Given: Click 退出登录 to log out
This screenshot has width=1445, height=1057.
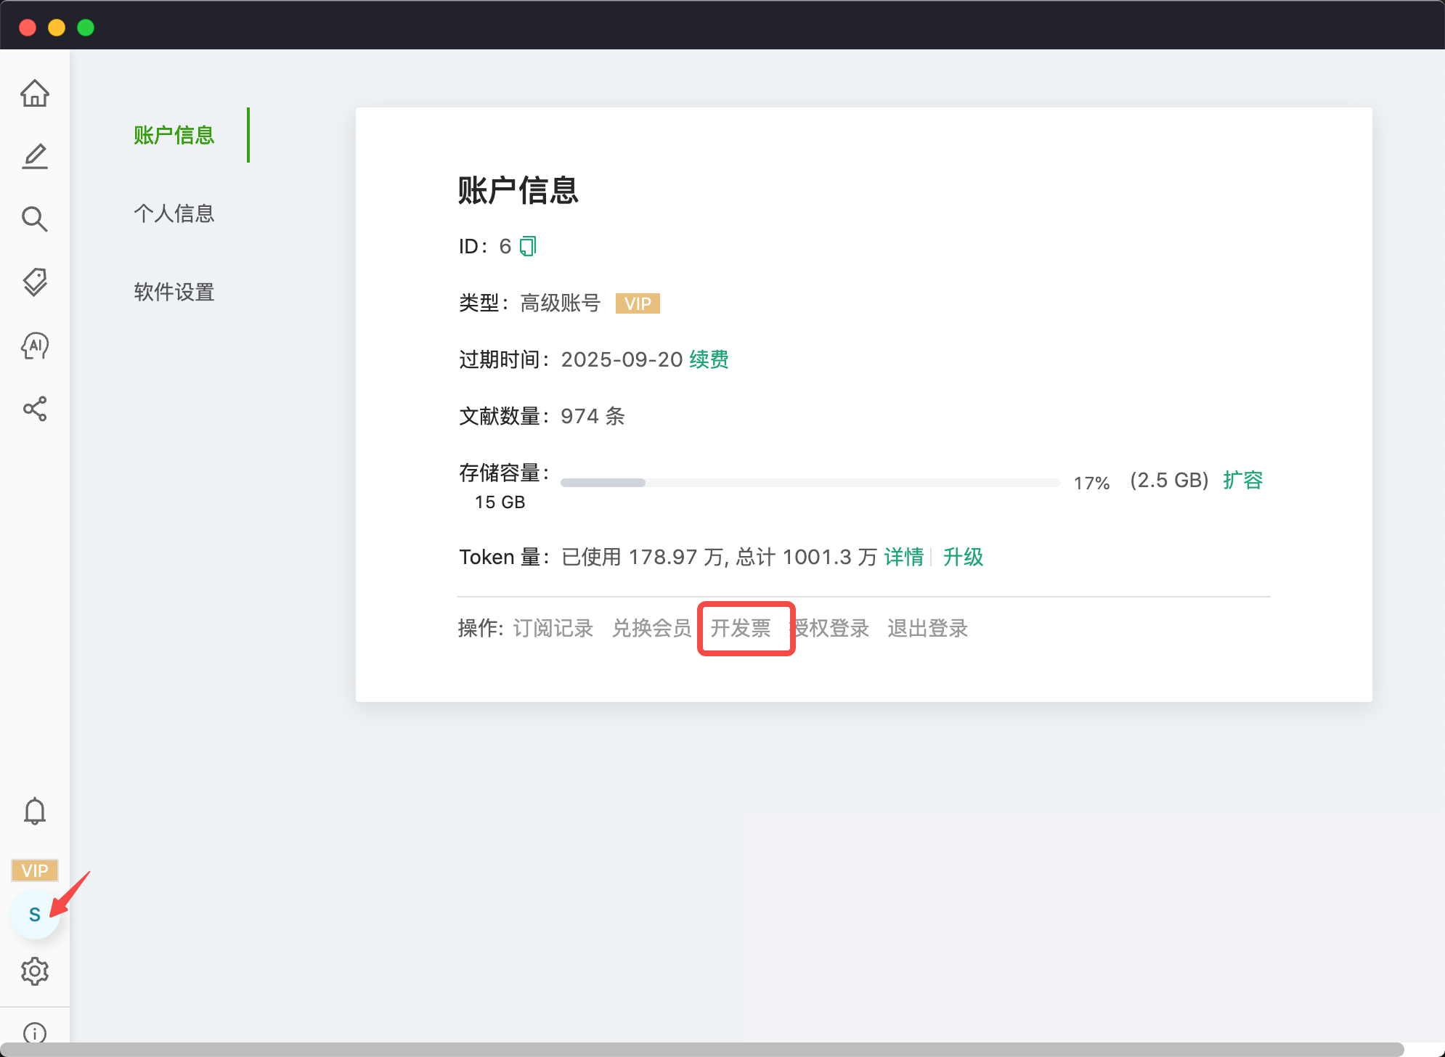Looking at the screenshot, I should click(x=928, y=628).
